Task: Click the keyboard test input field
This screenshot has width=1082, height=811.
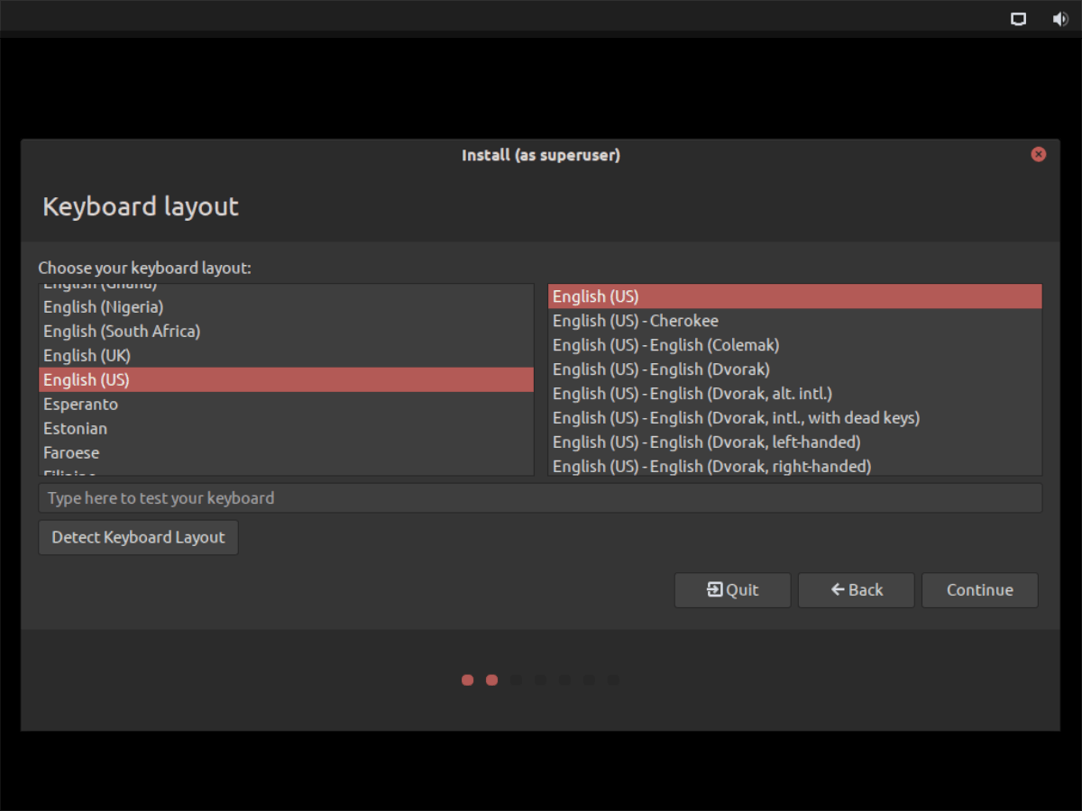Action: (x=539, y=498)
